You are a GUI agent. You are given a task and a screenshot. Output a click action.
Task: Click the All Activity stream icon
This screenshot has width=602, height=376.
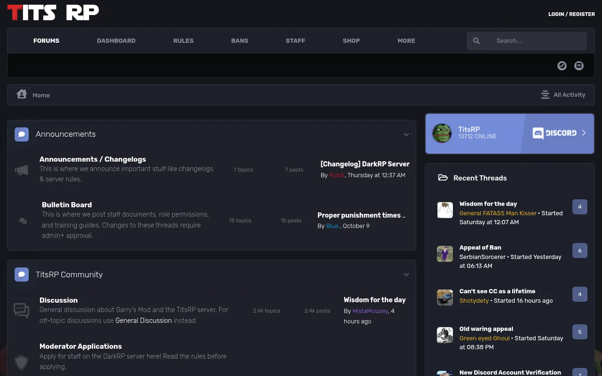545,95
